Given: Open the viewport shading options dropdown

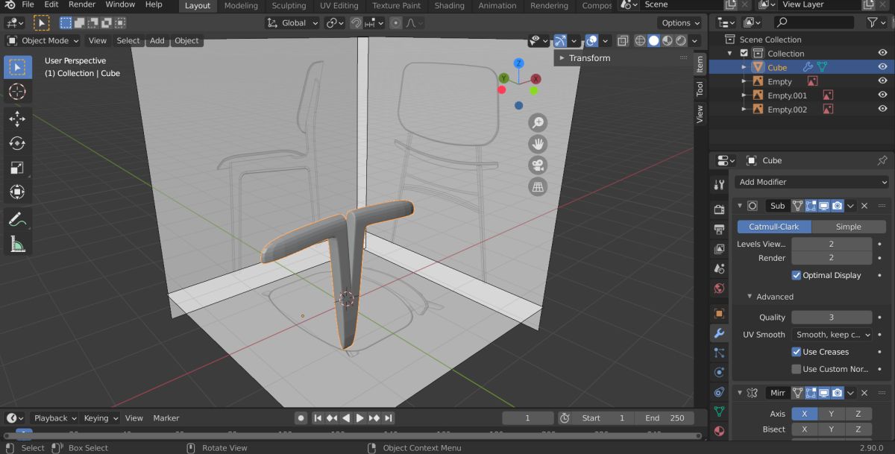Looking at the screenshot, I should pyautogui.click(x=695, y=41).
